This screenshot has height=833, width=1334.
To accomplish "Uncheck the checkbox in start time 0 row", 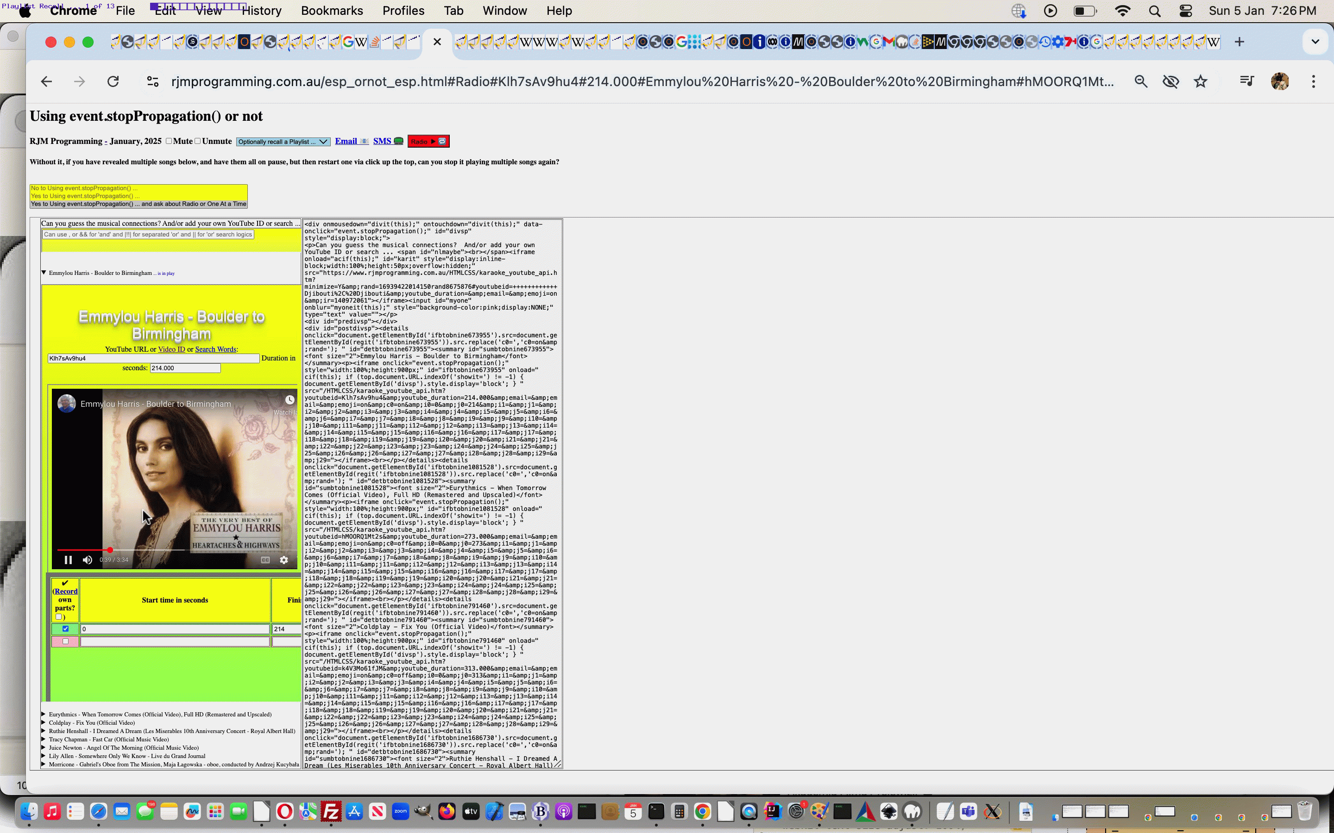I will click(x=66, y=628).
